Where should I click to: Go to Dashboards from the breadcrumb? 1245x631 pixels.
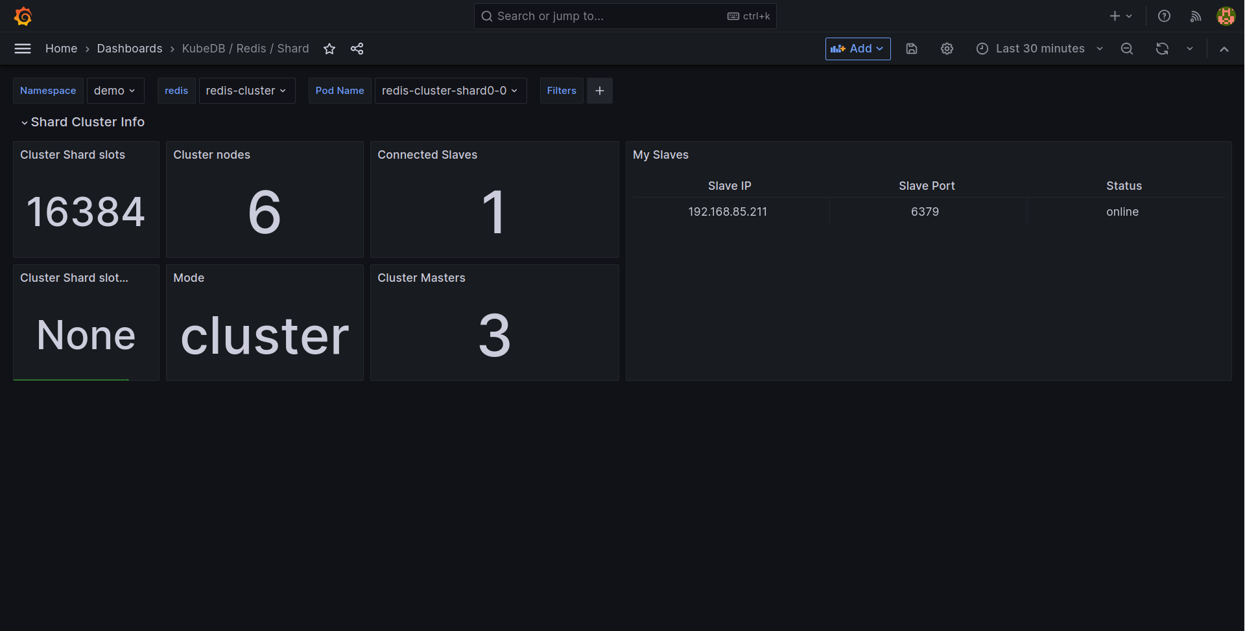[x=129, y=49]
